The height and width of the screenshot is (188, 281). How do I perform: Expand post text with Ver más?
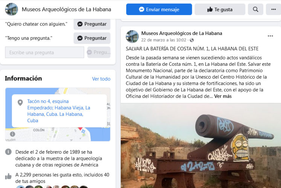point(223,96)
